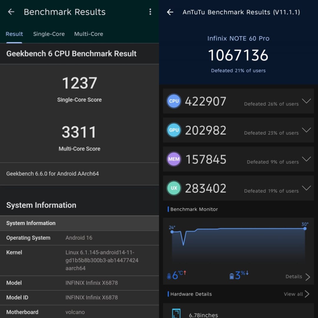Switch to the Multi-Core tab
This screenshot has height=318, width=318.
[x=89, y=34]
